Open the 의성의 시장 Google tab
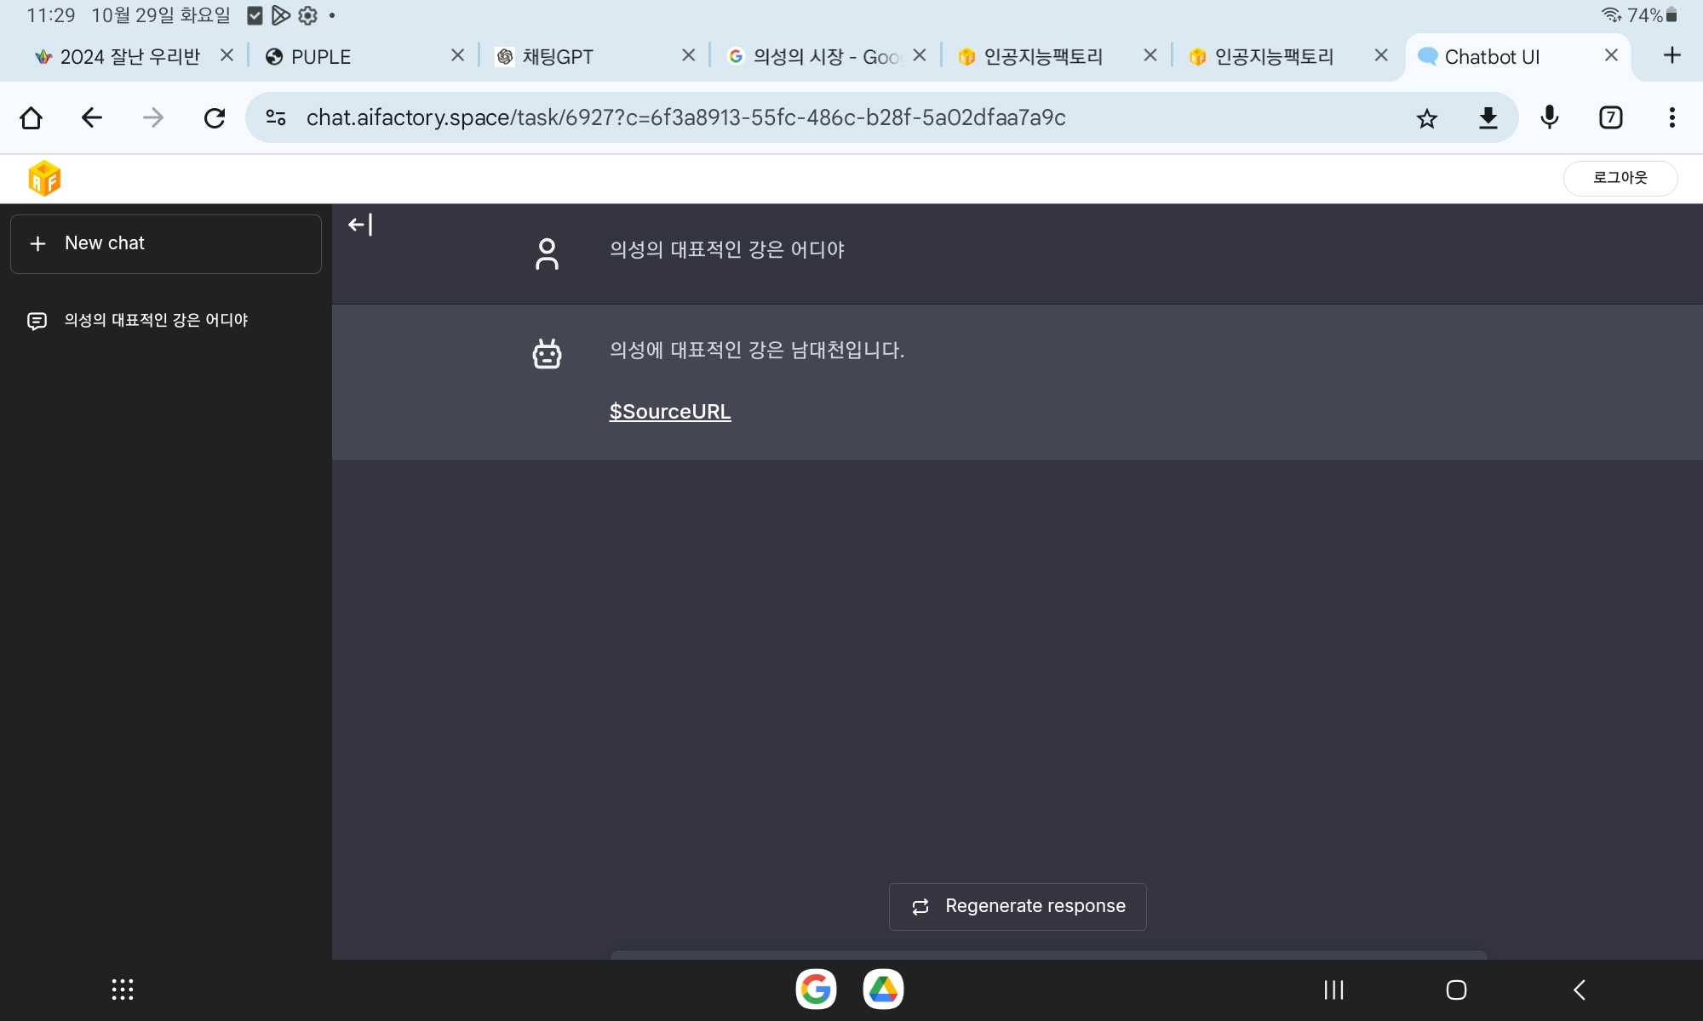Viewport: 1703px width, 1021px height. click(x=817, y=57)
